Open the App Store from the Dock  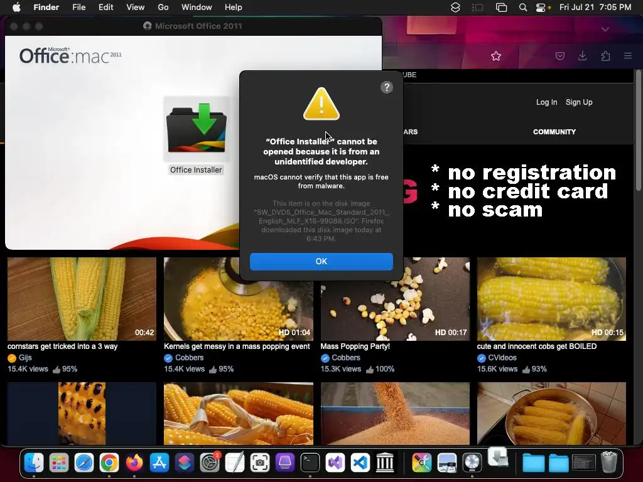point(159,463)
